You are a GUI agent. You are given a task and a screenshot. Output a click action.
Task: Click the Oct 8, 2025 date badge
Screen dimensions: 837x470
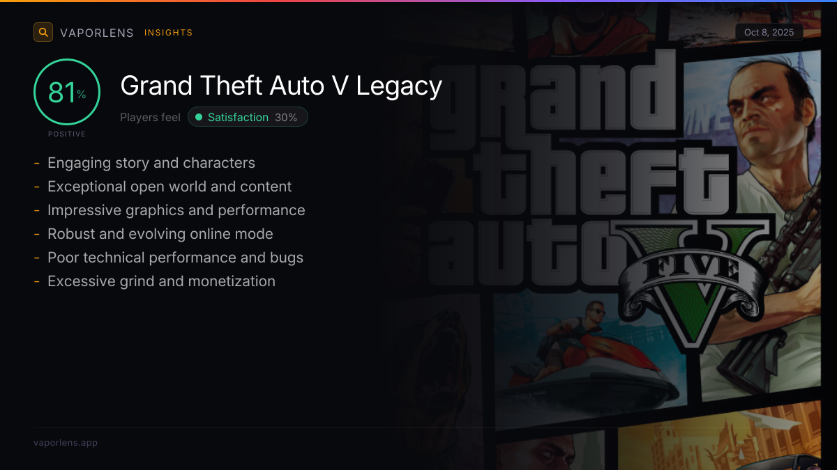click(769, 33)
